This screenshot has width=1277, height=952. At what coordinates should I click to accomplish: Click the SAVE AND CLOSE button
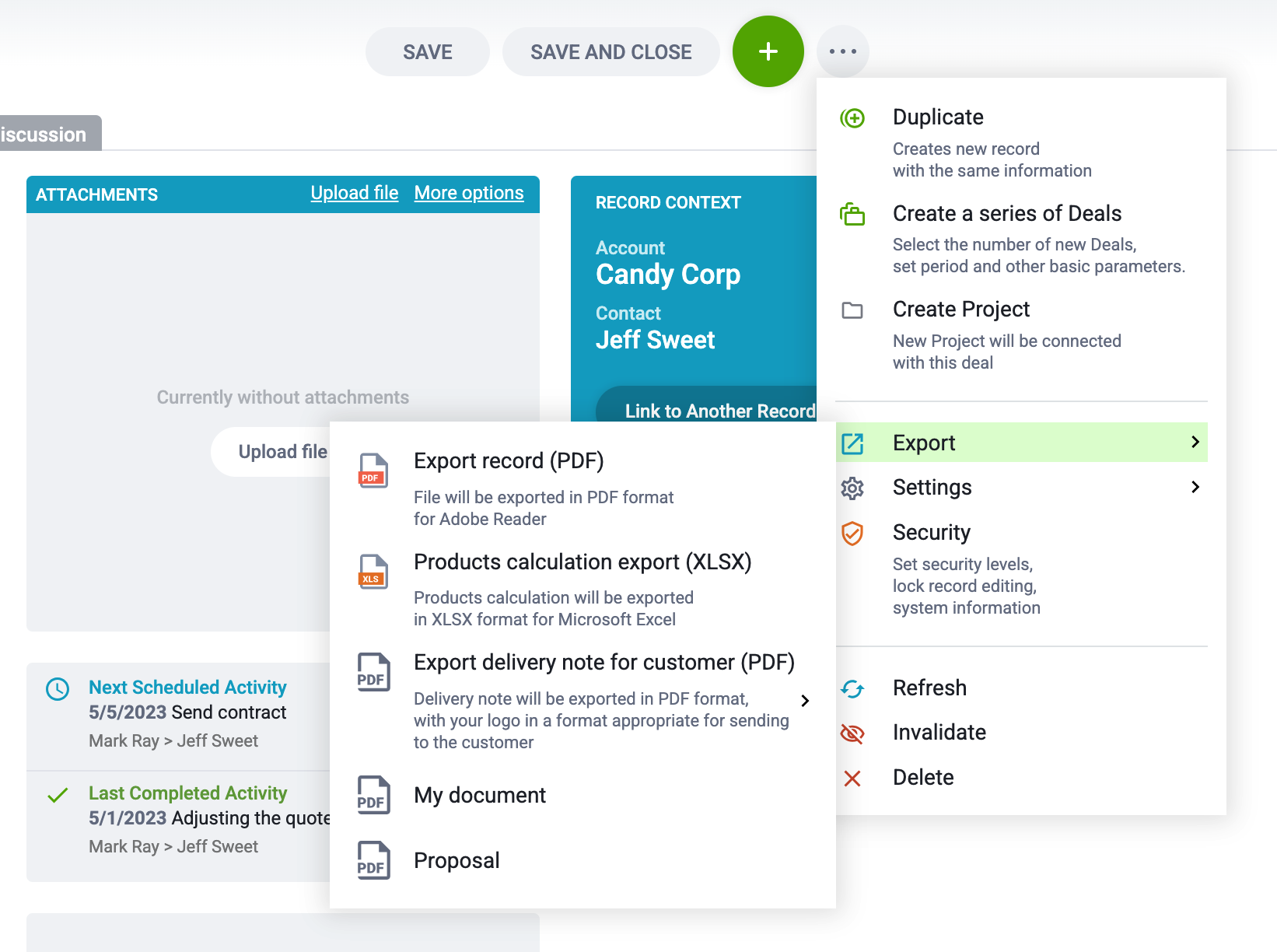point(611,52)
